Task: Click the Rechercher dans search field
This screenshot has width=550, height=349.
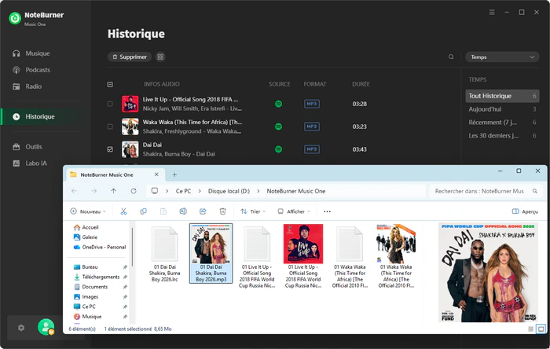Action: (484, 191)
